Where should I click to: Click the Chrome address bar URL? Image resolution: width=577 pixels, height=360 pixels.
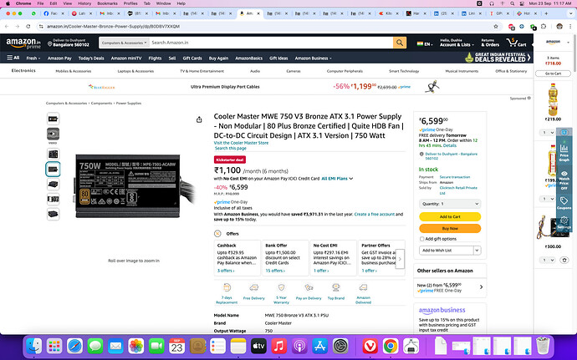(114, 27)
